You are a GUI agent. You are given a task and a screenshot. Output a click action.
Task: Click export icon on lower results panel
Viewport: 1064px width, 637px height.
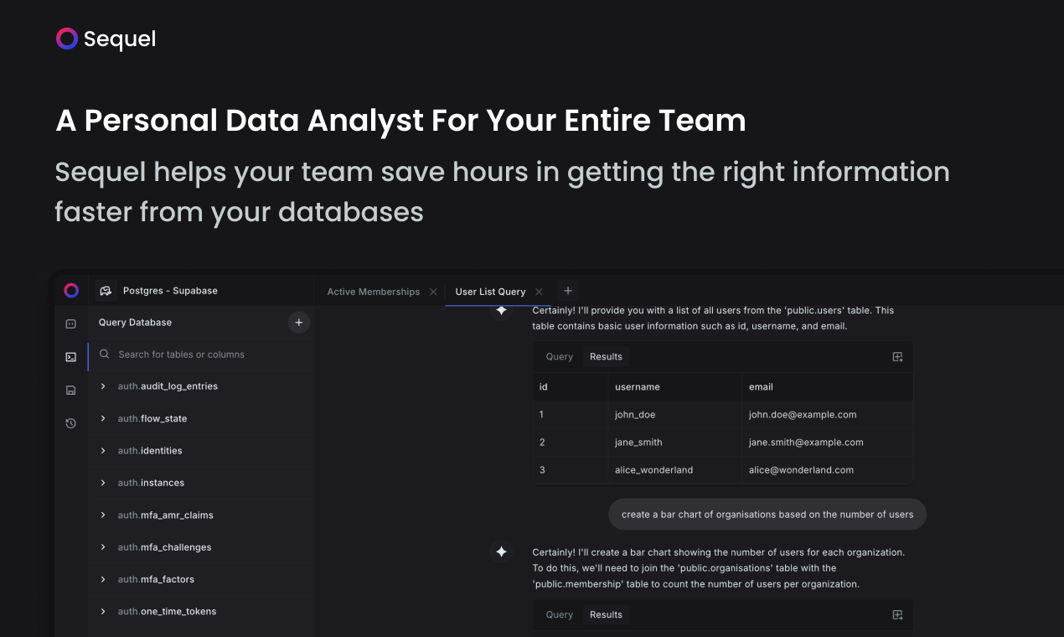[897, 615]
